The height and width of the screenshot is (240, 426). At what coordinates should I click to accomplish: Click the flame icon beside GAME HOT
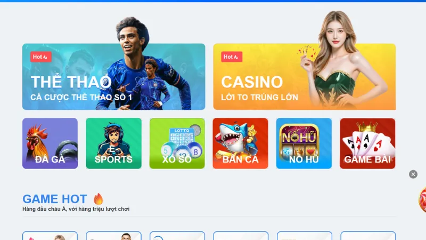[x=99, y=198]
